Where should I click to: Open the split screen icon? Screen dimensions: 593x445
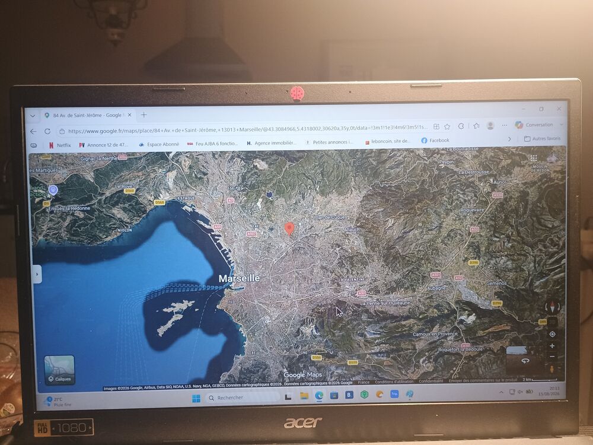436,127
